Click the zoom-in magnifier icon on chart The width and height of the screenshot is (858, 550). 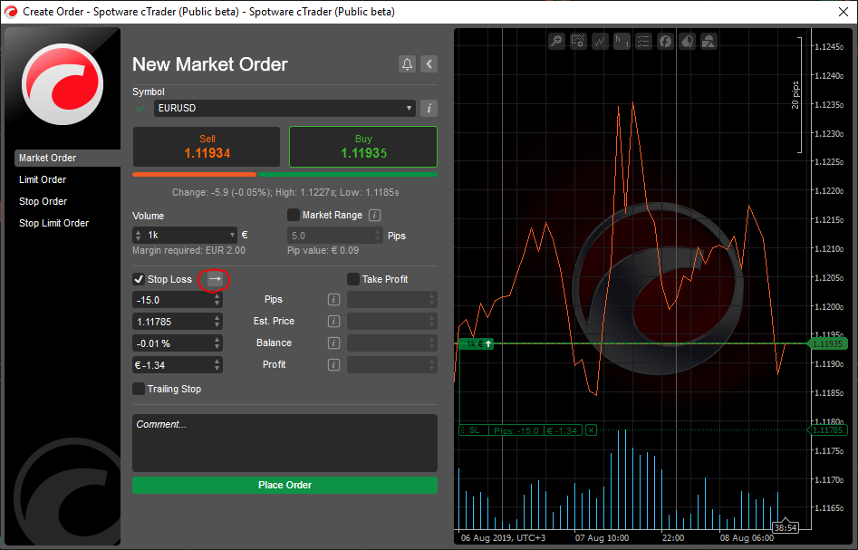tap(556, 41)
